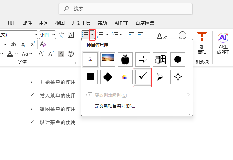Open the 引用 ribbon tab
Image resolution: width=233 pixels, height=160 pixels.
[x=11, y=23]
